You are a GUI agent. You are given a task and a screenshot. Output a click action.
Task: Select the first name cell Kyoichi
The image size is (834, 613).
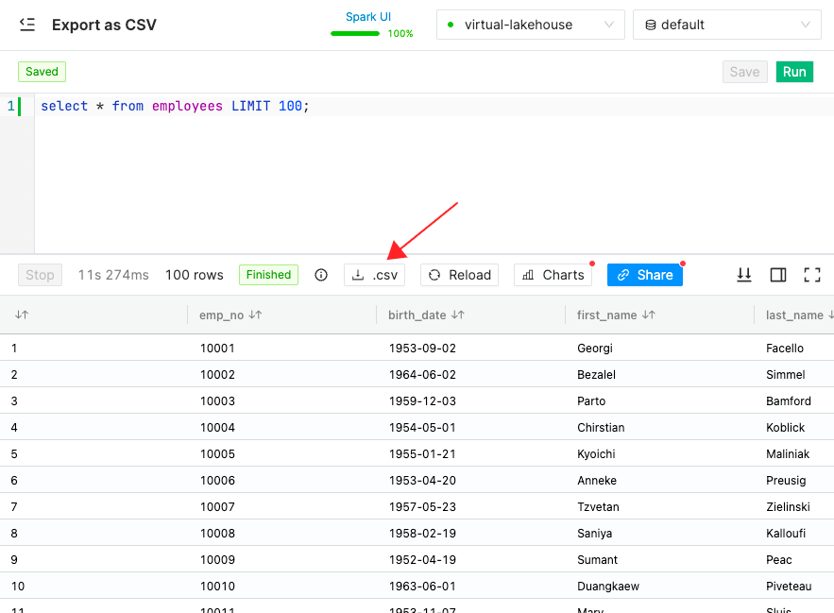596,454
